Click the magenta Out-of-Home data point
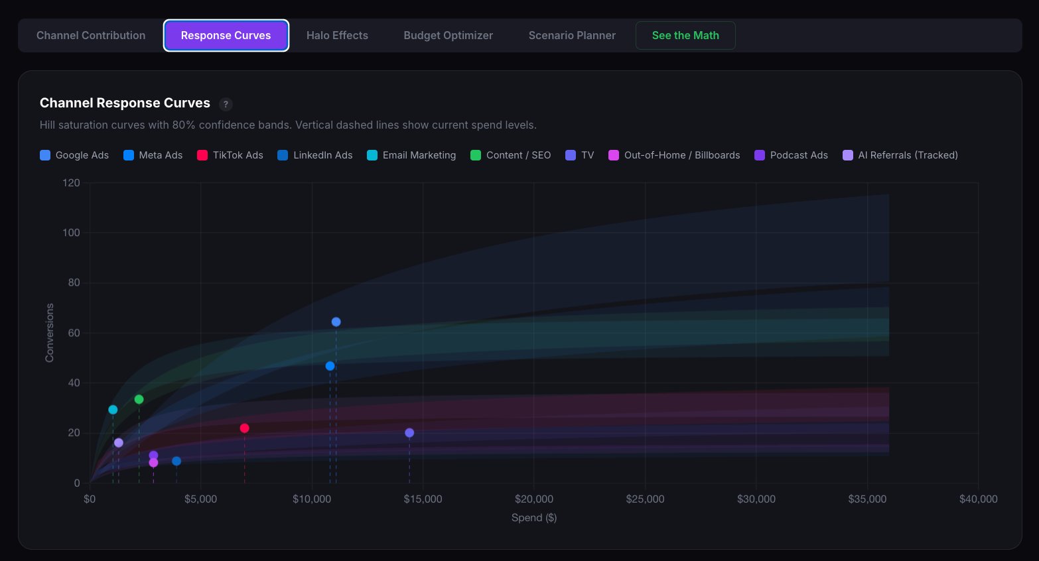 coord(153,463)
